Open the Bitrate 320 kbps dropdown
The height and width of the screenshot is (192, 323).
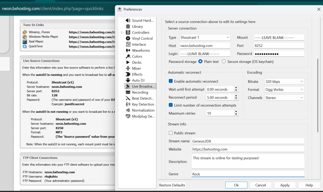click(284, 82)
